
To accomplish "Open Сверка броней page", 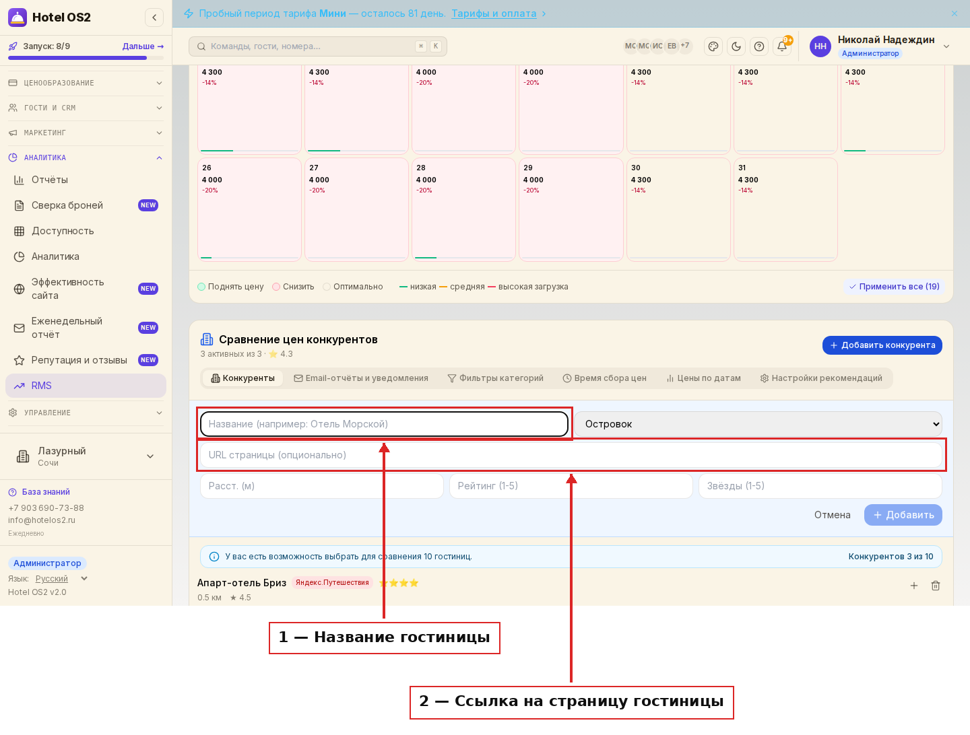I will click(x=86, y=205).
